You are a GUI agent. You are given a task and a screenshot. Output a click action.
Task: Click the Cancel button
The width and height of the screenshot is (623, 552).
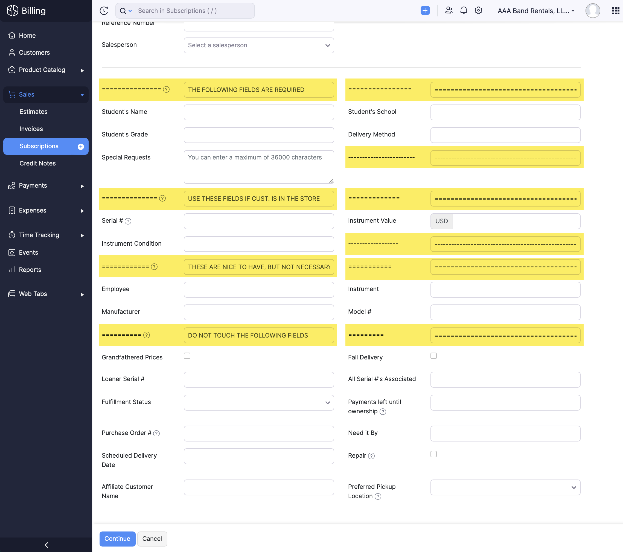point(152,539)
